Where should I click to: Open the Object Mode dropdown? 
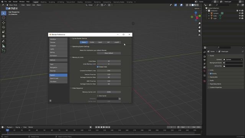[13, 5]
